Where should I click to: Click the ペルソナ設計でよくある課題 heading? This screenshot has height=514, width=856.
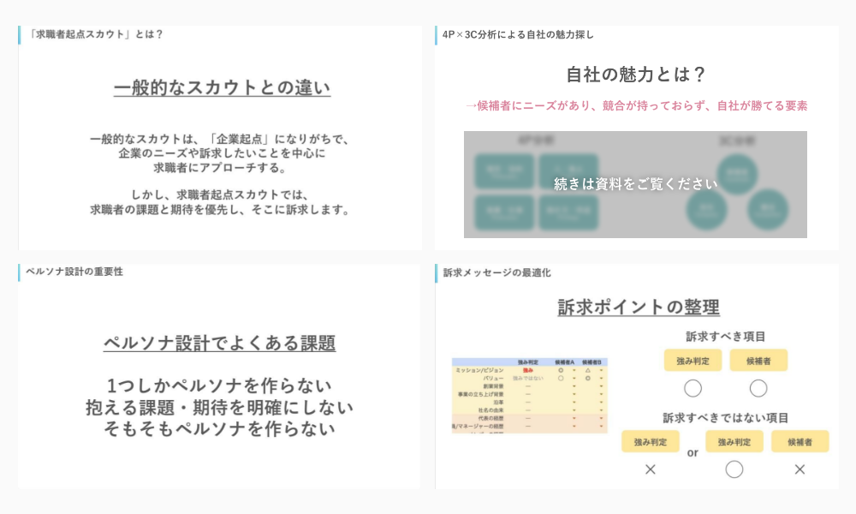(219, 343)
